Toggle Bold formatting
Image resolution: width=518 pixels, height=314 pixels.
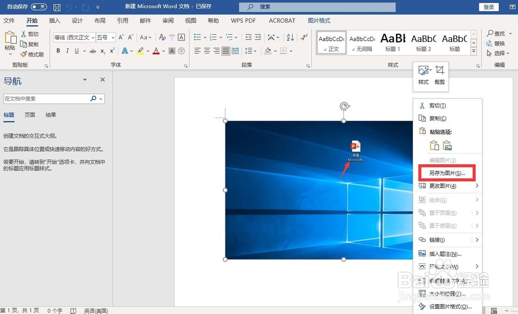pos(58,51)
